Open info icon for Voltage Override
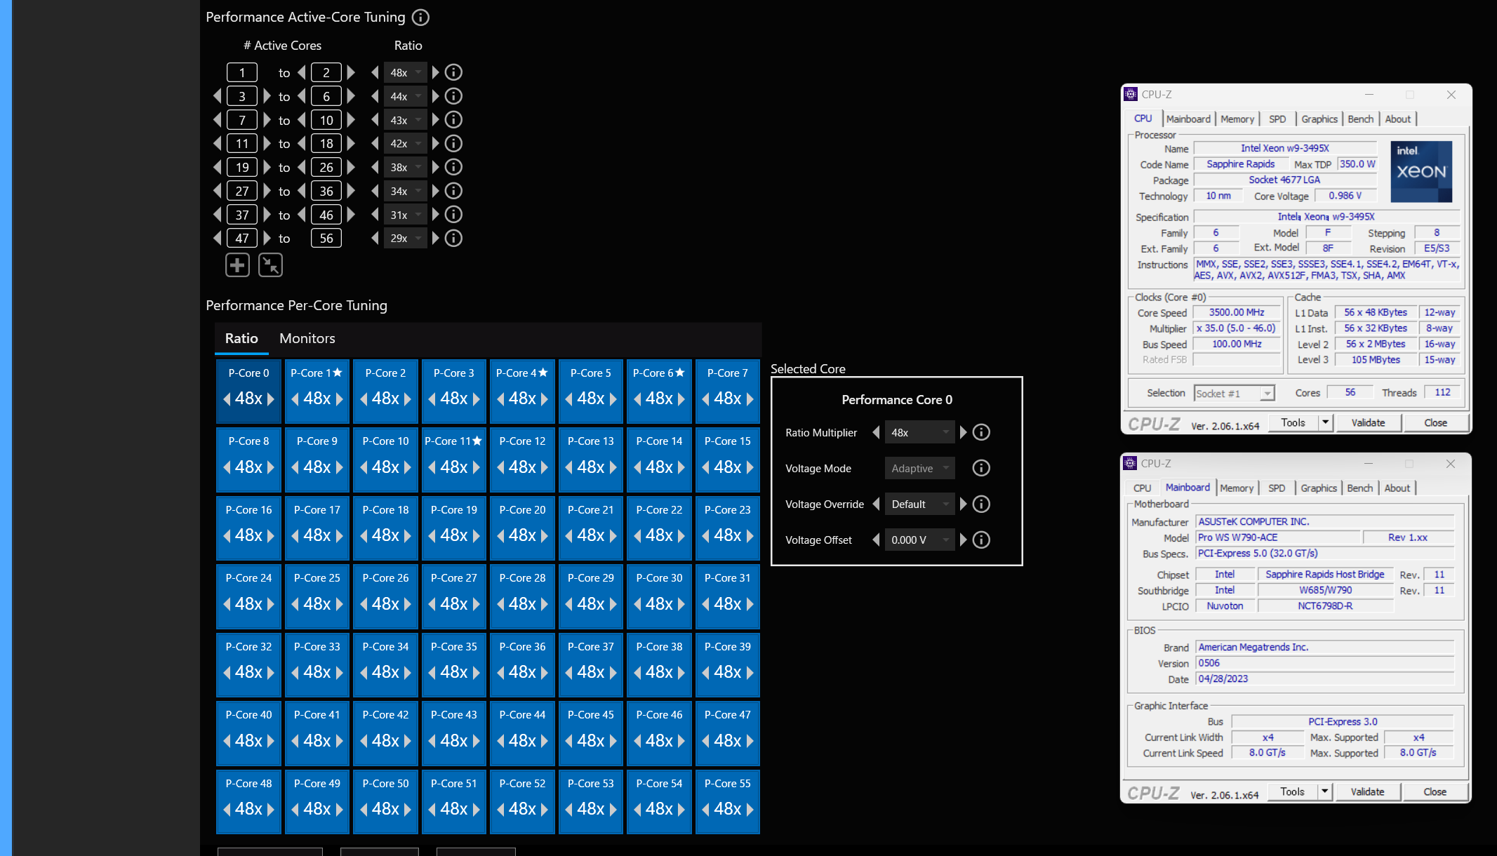The image size is (1497, 856). pyautogui.click(x=981, y=504)
